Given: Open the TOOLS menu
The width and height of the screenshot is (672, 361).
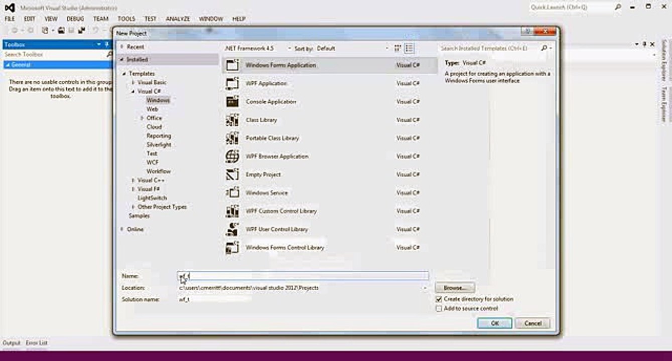Looking at the screenshot, I should 126,19.
